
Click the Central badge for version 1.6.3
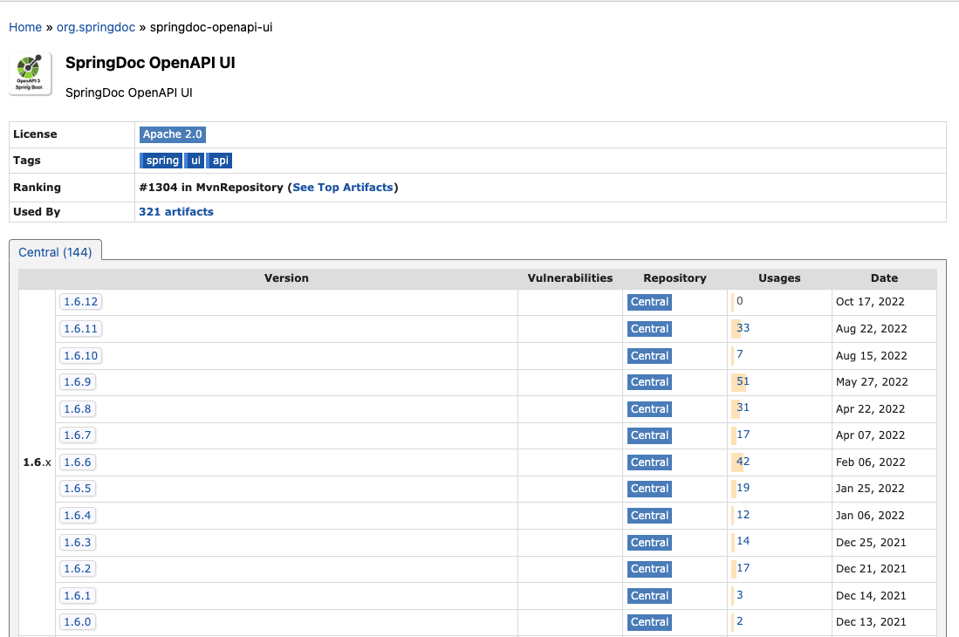tap(649, 542)
